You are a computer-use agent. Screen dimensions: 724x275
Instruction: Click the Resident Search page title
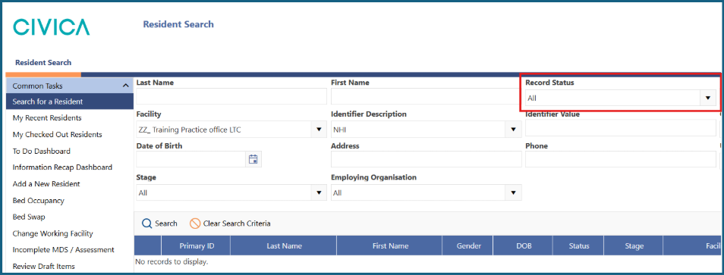click(x=178, y=24)
